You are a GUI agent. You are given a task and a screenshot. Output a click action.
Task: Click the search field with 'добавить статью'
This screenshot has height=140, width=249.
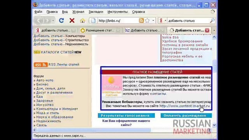[189, 21]
